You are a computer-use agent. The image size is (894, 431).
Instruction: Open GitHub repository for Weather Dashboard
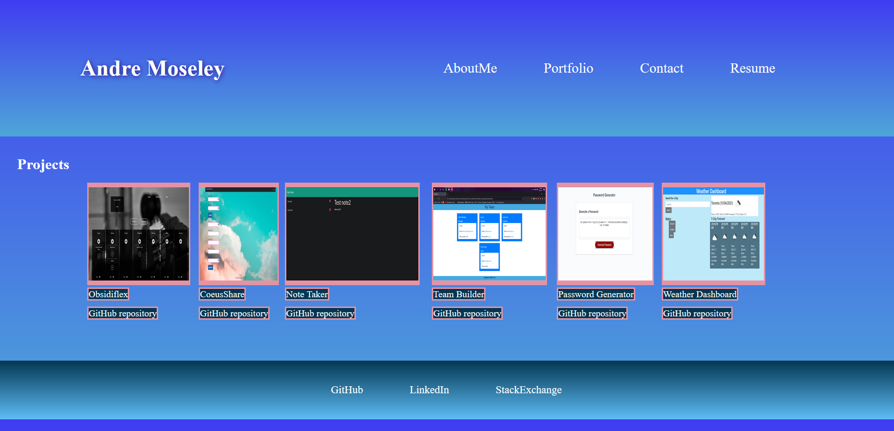(x=697, y=313)
